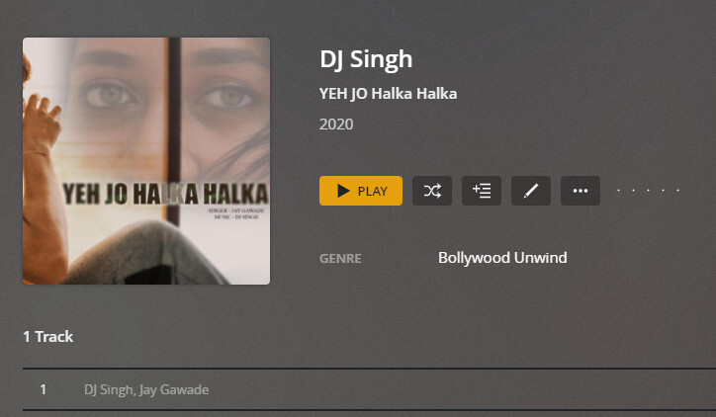Start playback with the yellow Play button
716x417 pixels.
tap(361, 191)
